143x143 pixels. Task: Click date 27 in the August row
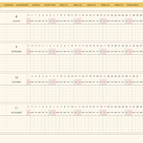[x=130, y=15]
